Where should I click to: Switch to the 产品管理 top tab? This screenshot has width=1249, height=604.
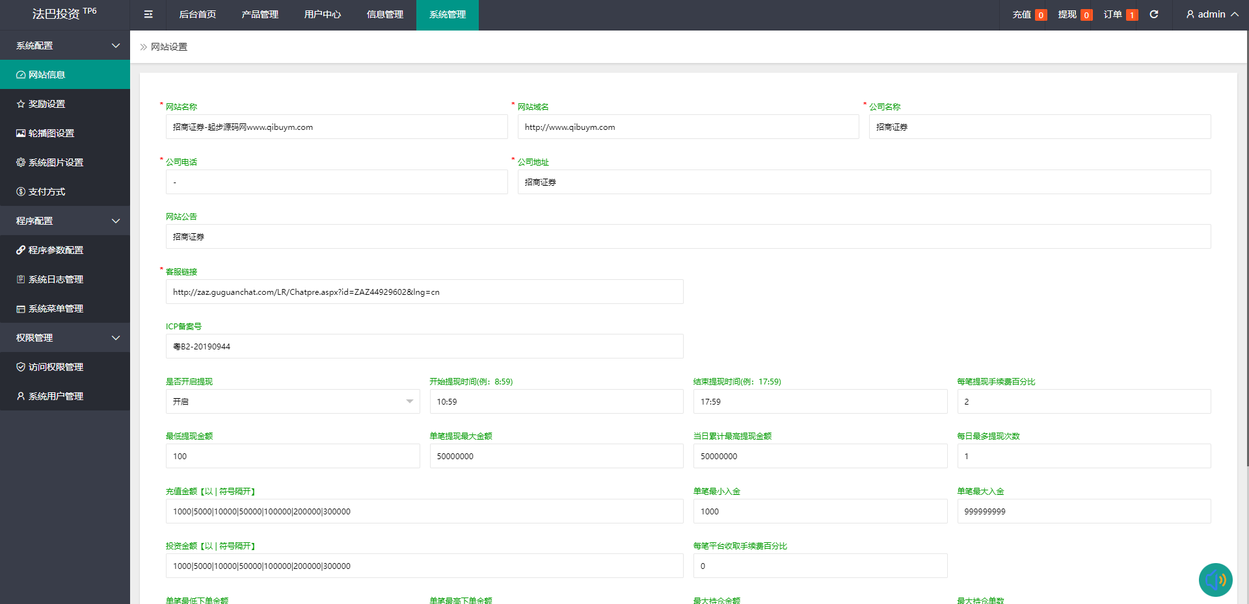pos(260,14)
